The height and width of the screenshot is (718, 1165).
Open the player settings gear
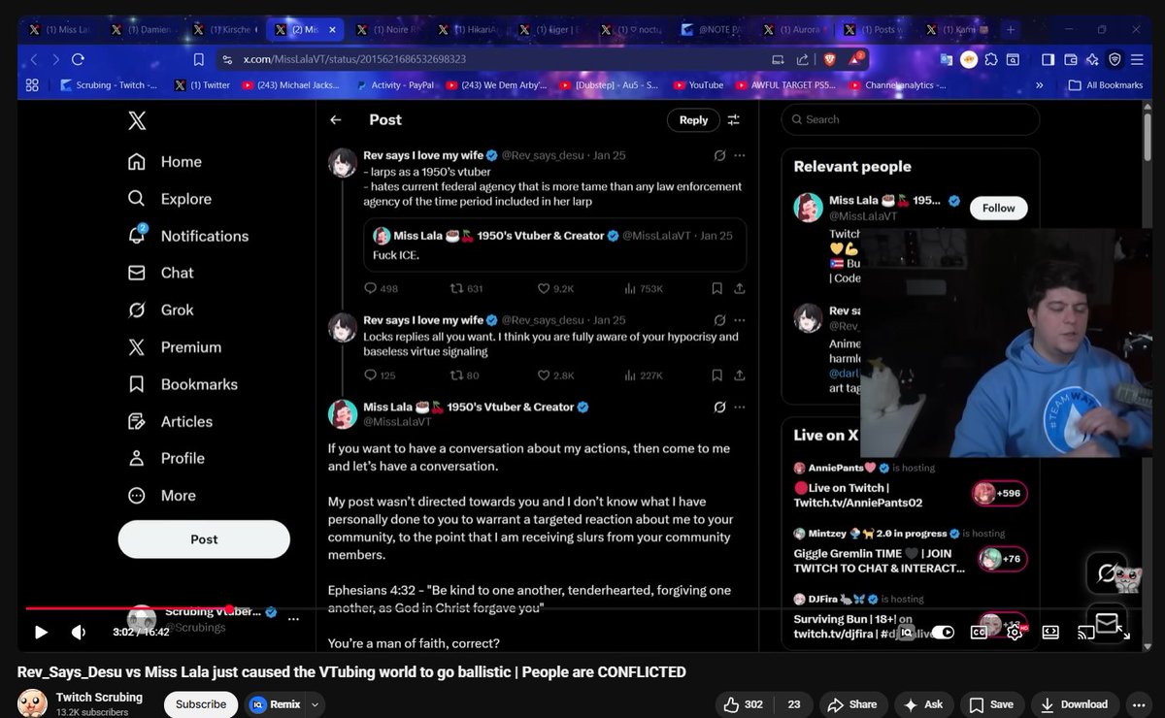click(x=1015, y=632)
